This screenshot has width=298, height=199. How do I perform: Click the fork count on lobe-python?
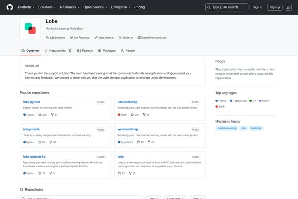pos(54,115)
